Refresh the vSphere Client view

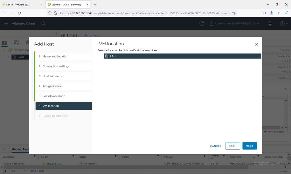pos(201,24)
